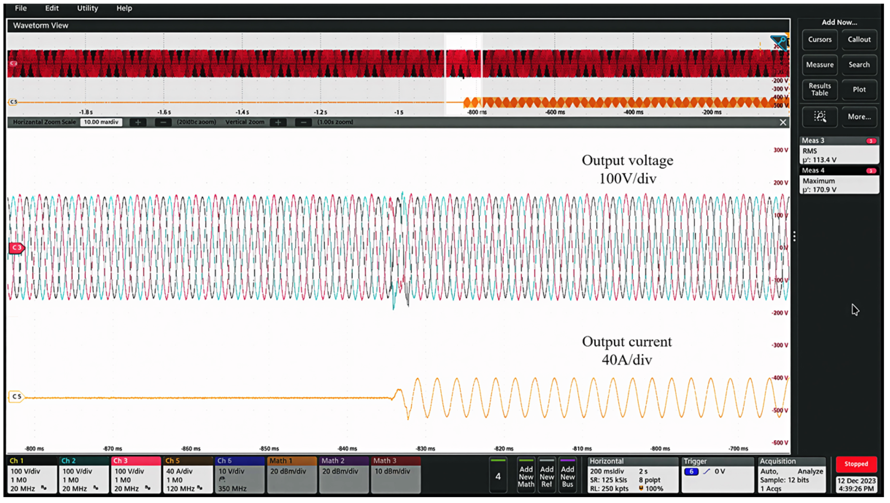Open the Utility menu
This screenshot has width=890, height=503.
(x=88, y=8)
